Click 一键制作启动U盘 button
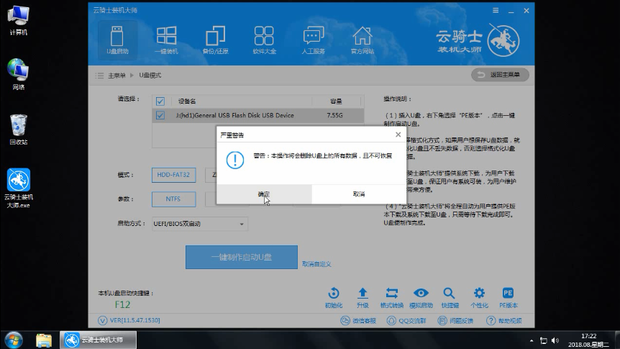The image size is (620, 349). point(242,257)
